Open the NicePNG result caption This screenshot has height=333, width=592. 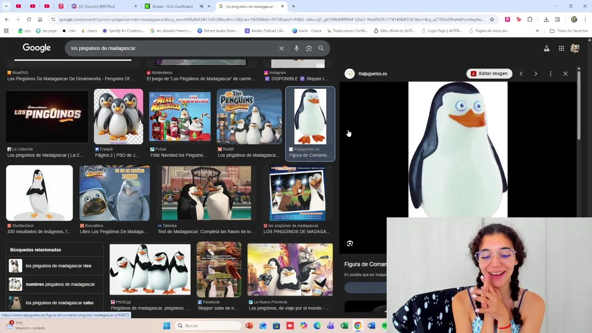click(71, 79)
